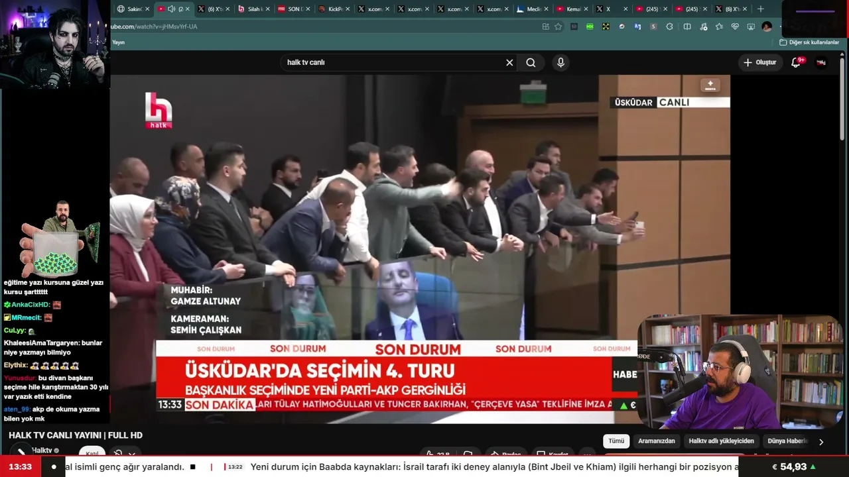Click the video title HALK TV CANLI YAYINI
Viewport: 849px width, 477px height.
(x=76, y=435)
